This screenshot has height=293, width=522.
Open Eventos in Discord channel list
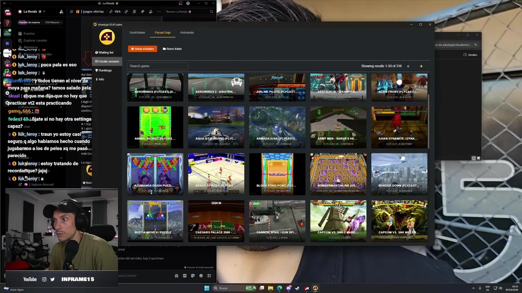(x=29, y=33)
